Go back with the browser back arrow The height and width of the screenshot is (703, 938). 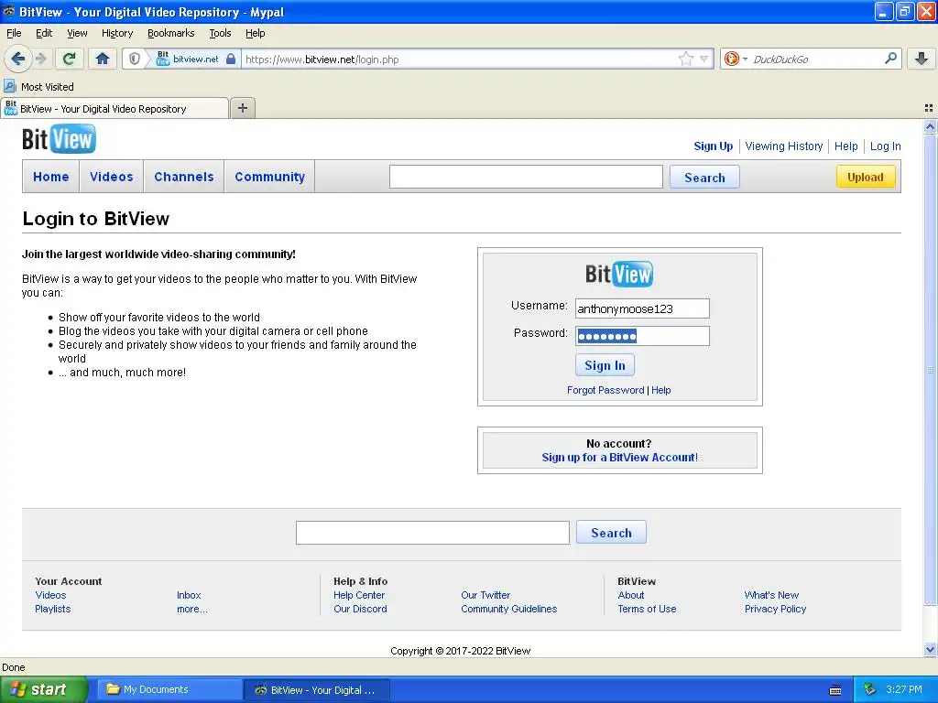tap(18, 59)
